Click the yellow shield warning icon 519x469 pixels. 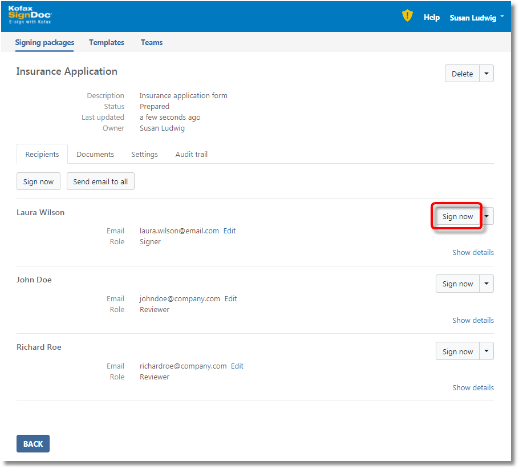pos(407,16)
